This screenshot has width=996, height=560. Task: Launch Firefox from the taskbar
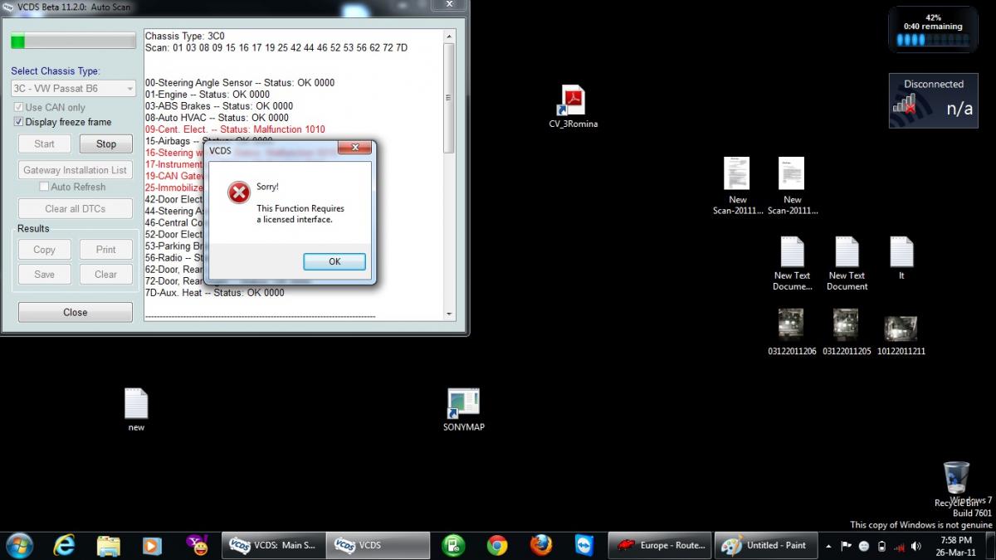tap(541, 545)
